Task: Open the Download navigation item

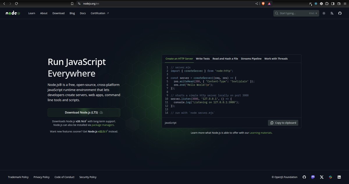Action: pos(58,13)
